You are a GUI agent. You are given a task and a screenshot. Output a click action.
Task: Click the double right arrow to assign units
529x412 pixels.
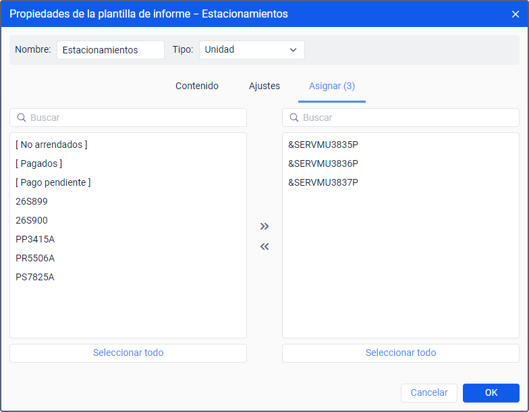coord(264,226)
